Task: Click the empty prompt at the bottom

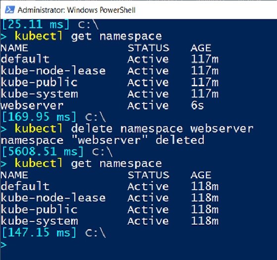Action: [3, 245]
